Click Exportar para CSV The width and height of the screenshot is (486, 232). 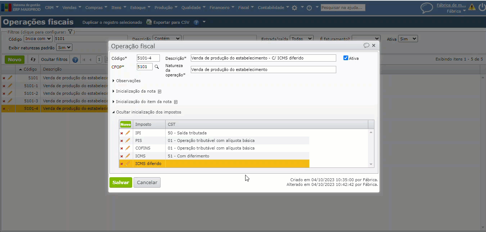pos(168,22)
